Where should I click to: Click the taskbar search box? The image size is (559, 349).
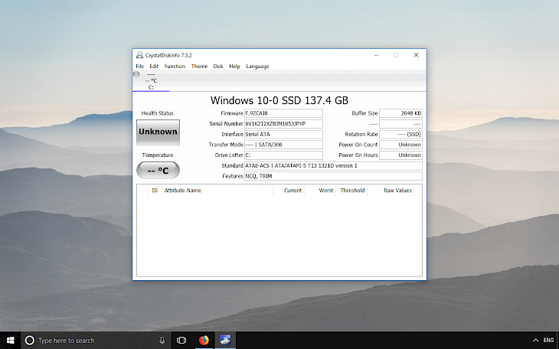[96, 341]
